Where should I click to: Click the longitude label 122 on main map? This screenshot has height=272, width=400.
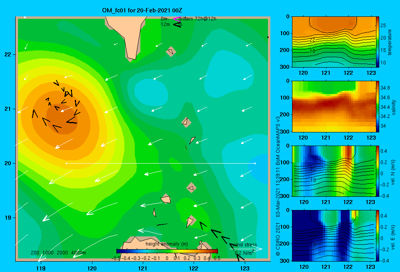(194, 268)
